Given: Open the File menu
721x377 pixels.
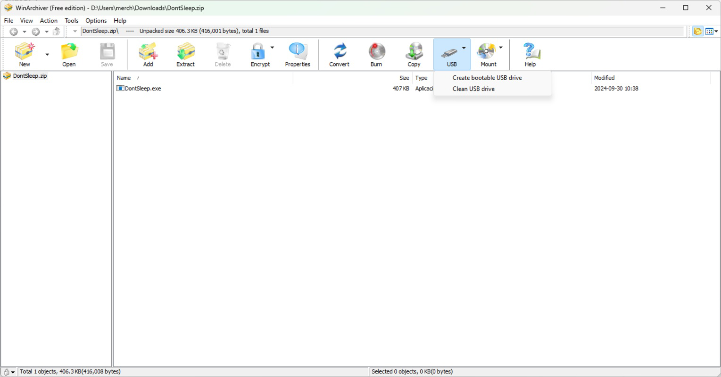Looking at the screenshot, I should [x=8, y=21].
